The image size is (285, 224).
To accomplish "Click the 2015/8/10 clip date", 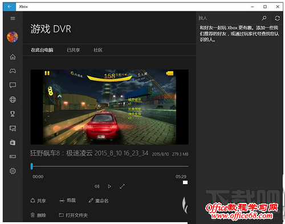I will point(160,154).
